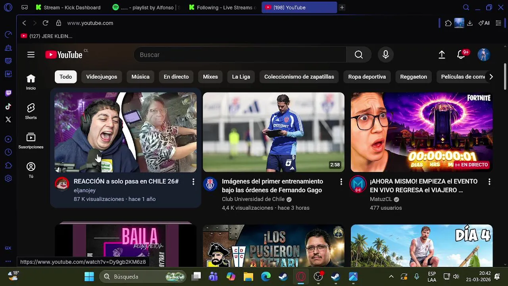The image size is (508, 286).
Task: Select the Ropa deportiva chip
Action: tap(367, 77)
